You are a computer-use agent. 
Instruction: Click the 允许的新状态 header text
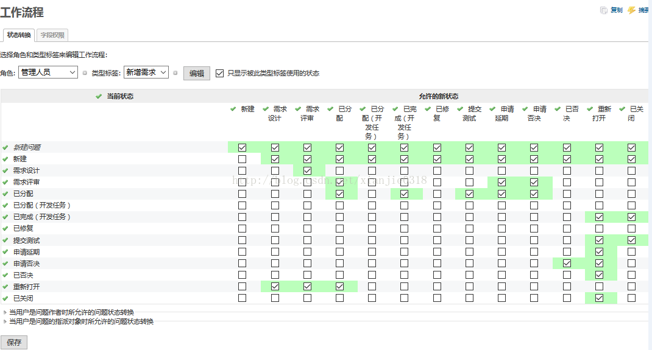point(439,96)
